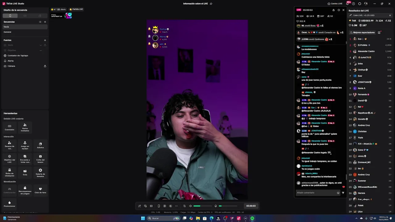Select viewer Alexander Castro in ranking list

click(370, 51)
